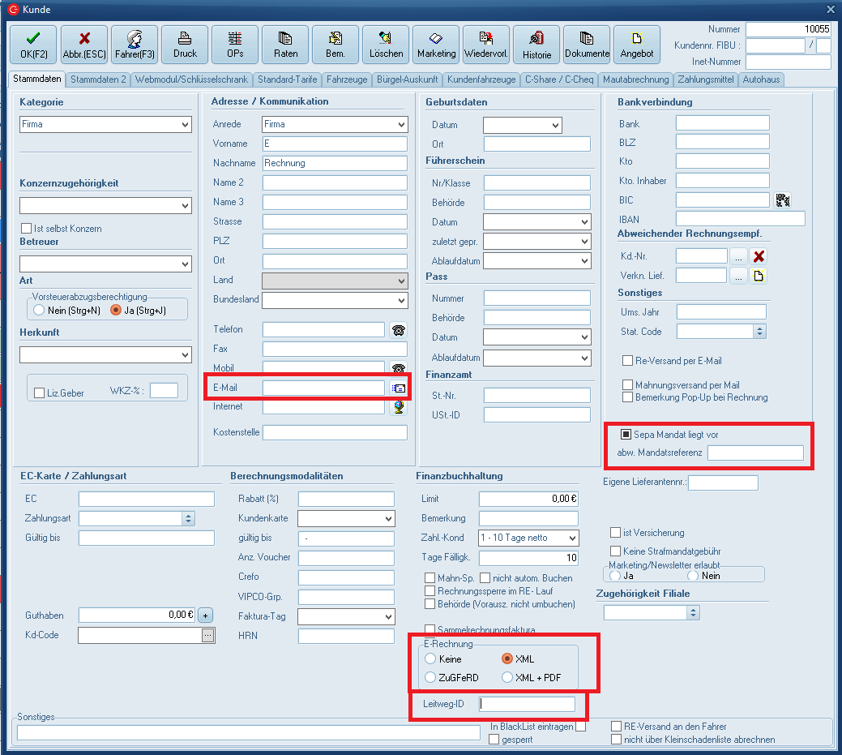Select Nein for Vorsteuerabzugsberechtigung
This screenshot has width=842, height=755.
[38, 311]
